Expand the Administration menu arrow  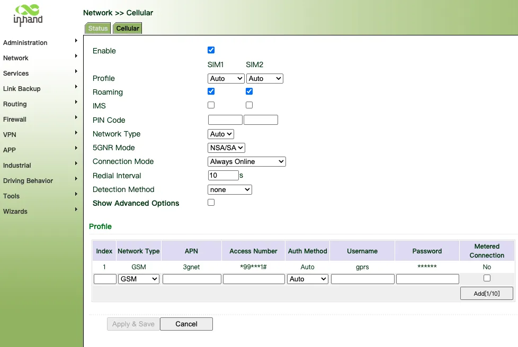pos(76,41)
